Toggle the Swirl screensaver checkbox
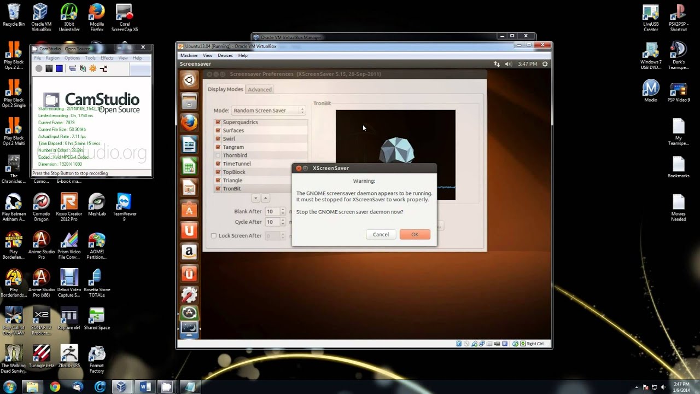 pos(218,139)
